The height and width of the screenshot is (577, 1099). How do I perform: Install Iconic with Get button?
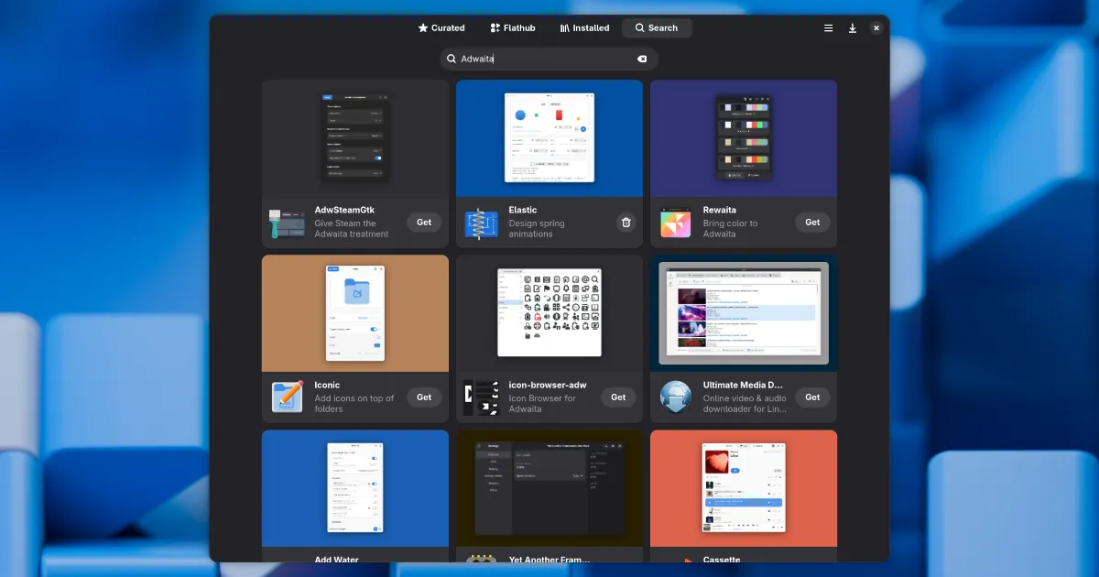[424, 397]
